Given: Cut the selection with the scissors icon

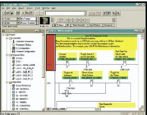Looking at the screenshot, I should point(23,13).
